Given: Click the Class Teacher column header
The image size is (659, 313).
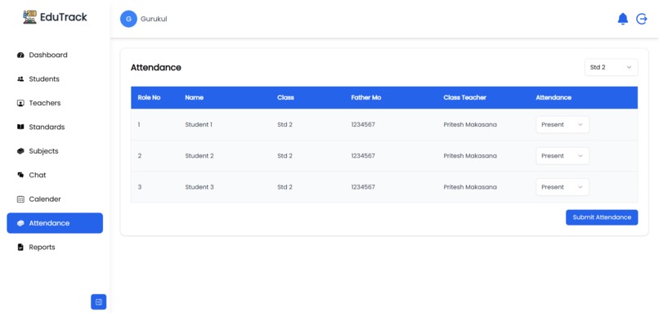Looking at the screenshot, I should (465, 97).
